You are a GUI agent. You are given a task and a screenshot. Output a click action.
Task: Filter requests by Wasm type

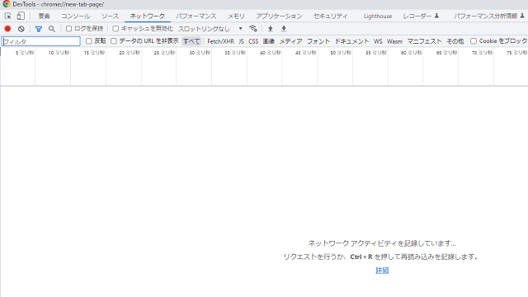pyautogui.click(x=394, y=41)
